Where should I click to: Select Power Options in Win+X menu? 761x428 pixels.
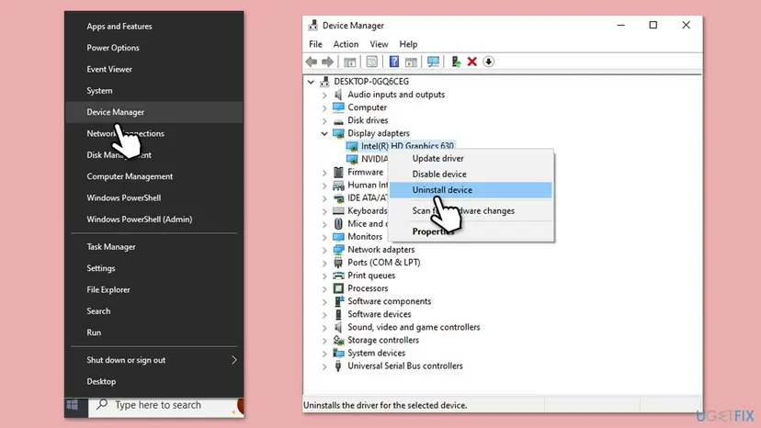tap(154, 48)
